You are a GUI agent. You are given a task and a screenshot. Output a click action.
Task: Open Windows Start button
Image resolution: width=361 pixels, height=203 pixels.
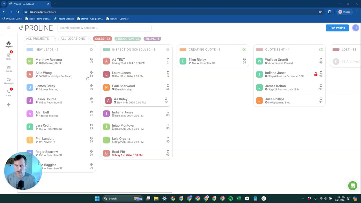[97, 198]
